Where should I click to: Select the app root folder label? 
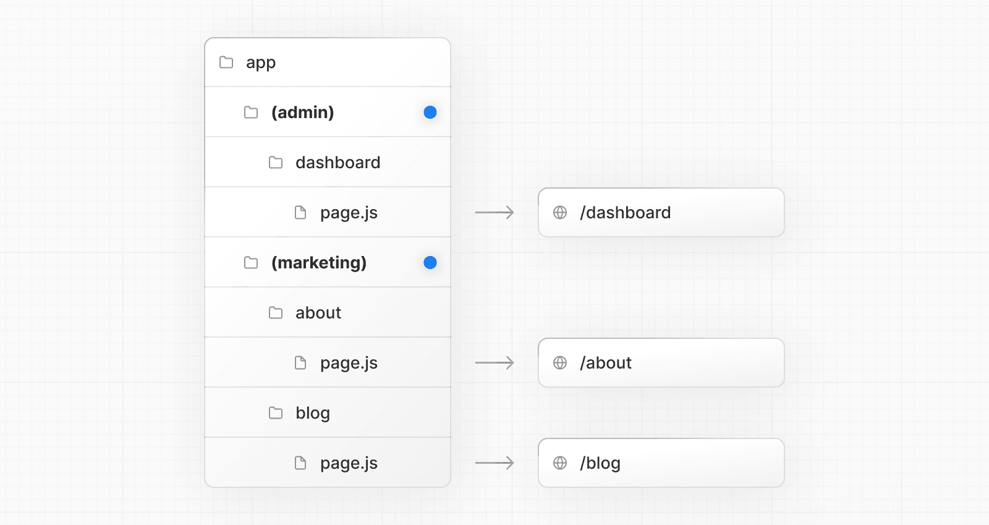261,62
